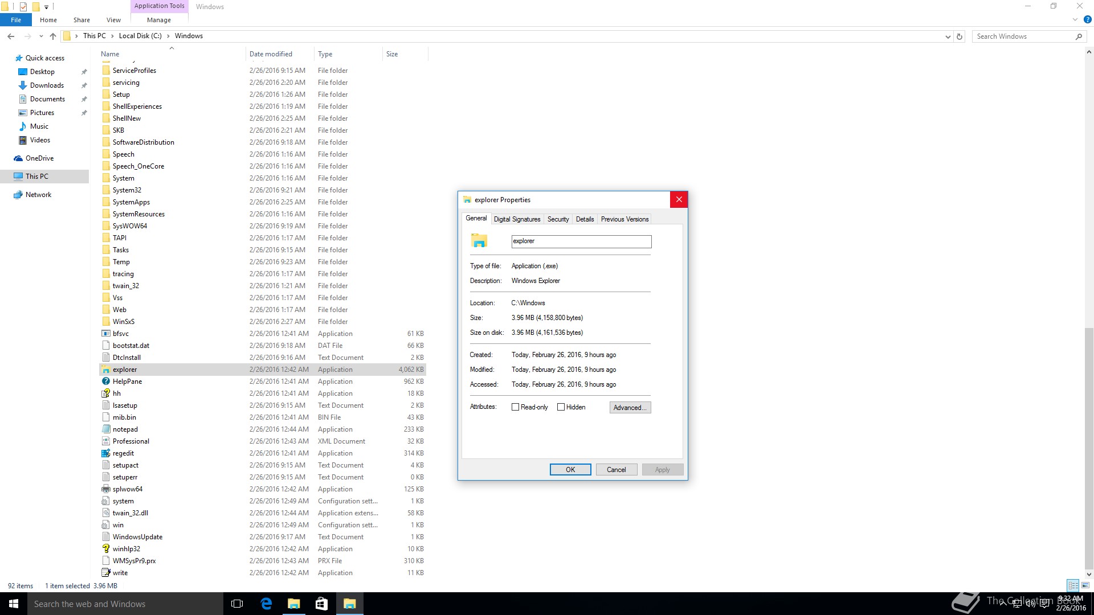The image size is (1094, 615).
Task: Open the Share ribbon tab
Action: [x=81, y=20]
